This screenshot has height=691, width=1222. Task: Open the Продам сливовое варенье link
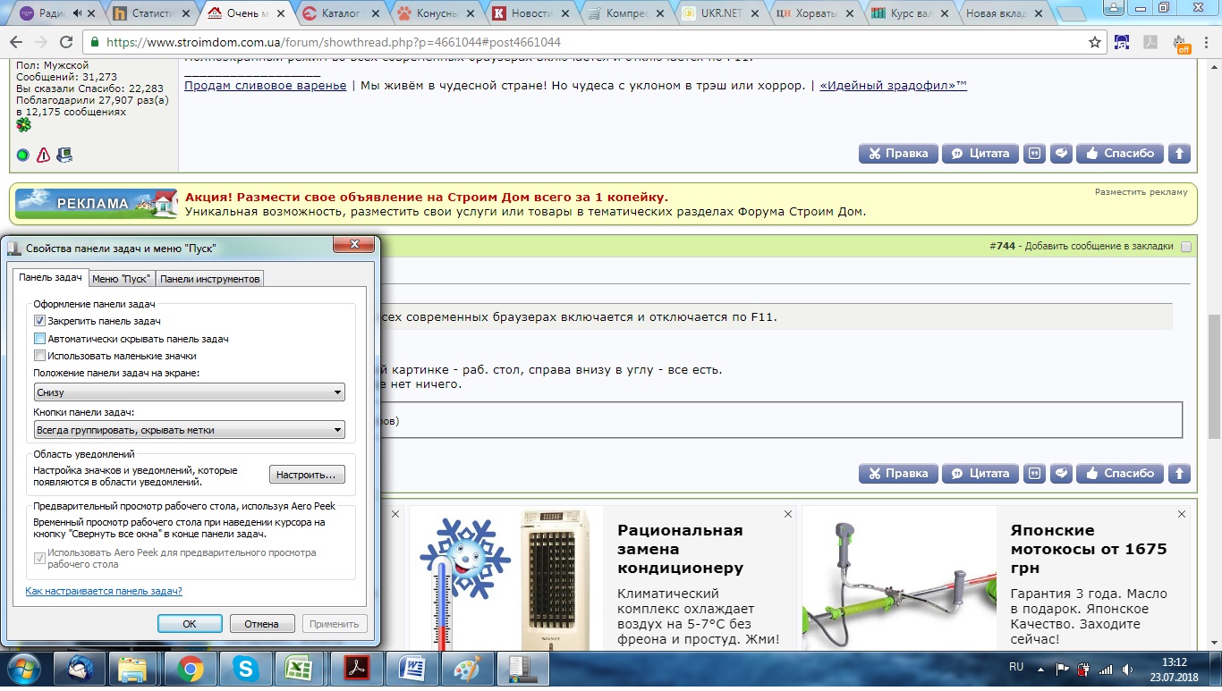pos(265,85)
